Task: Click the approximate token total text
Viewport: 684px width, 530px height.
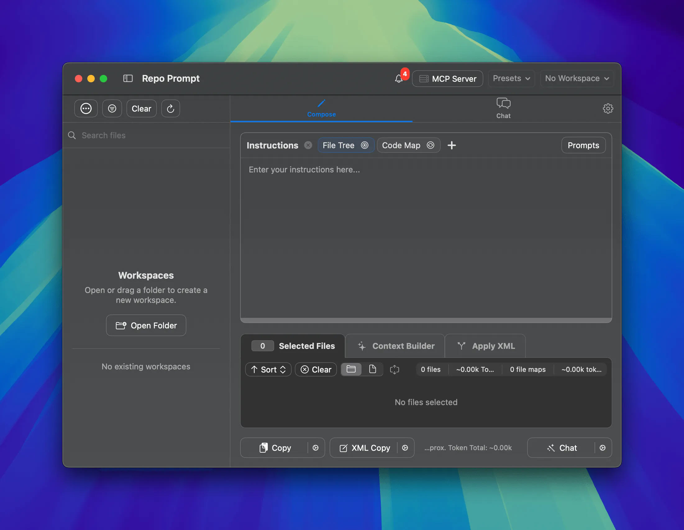Action: point(468,448)
